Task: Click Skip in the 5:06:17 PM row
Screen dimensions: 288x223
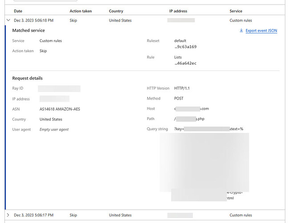Action: (73, 215)
